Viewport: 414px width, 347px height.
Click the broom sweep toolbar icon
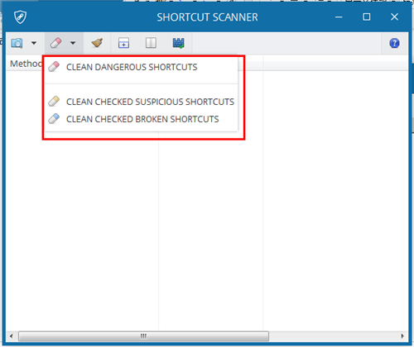point(97,43)
